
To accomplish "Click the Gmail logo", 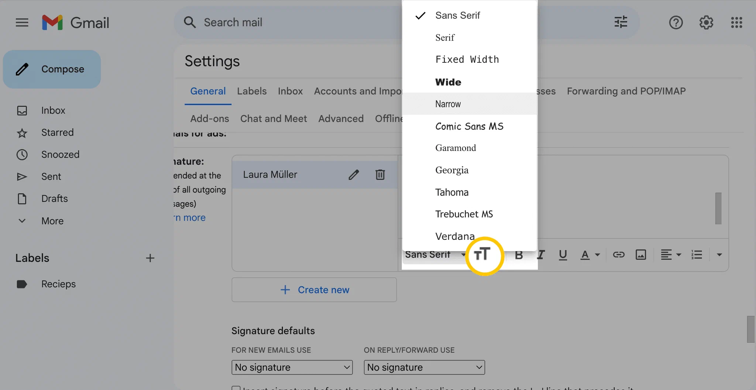I will pyautogui.click(x=76, y=23).
